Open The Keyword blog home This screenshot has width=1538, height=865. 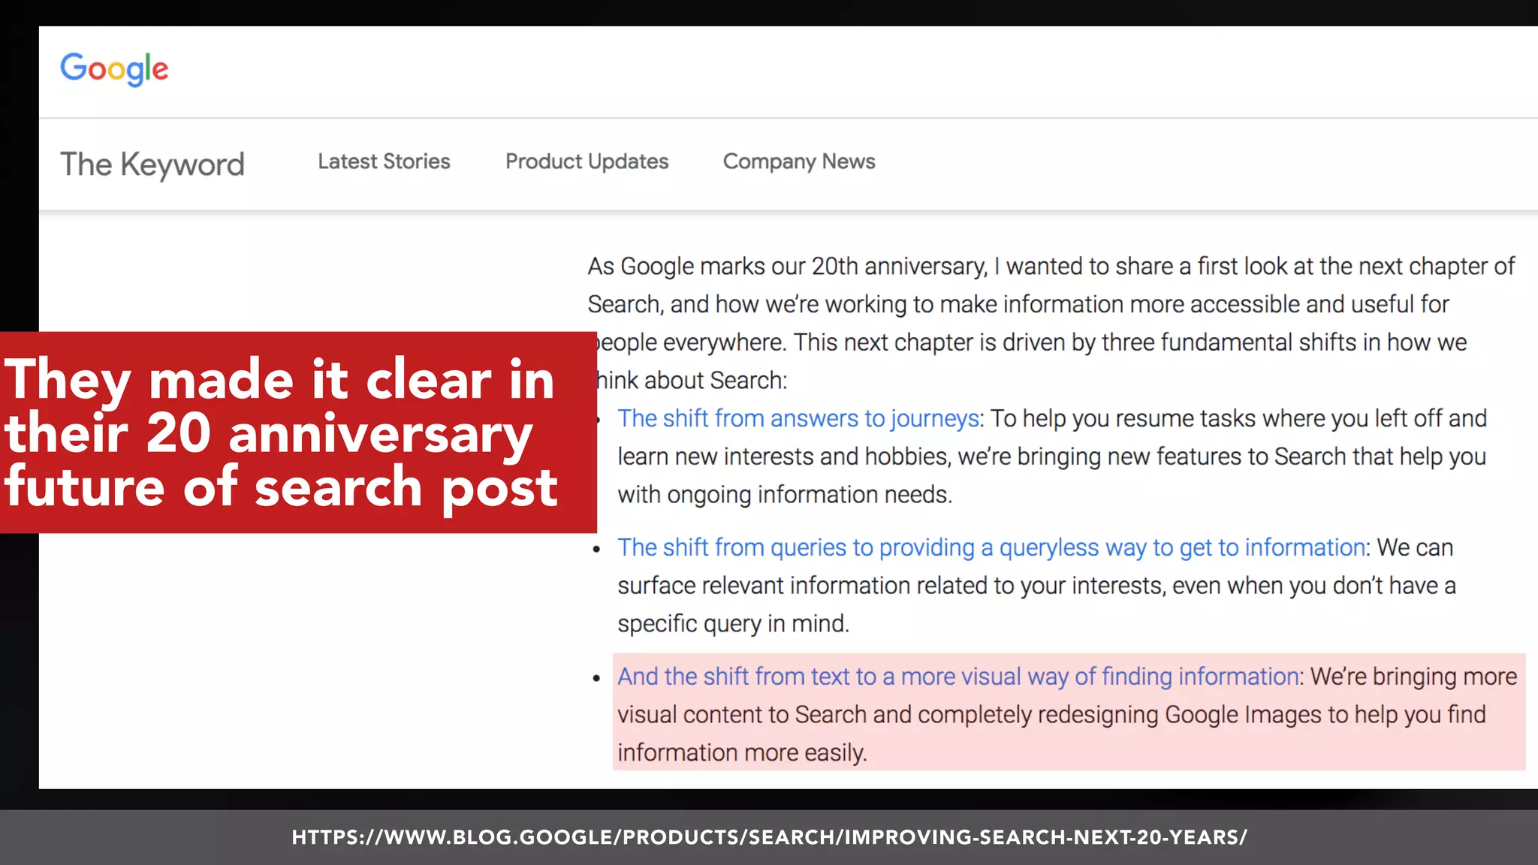pyautogui.click(x=152, y=164)
